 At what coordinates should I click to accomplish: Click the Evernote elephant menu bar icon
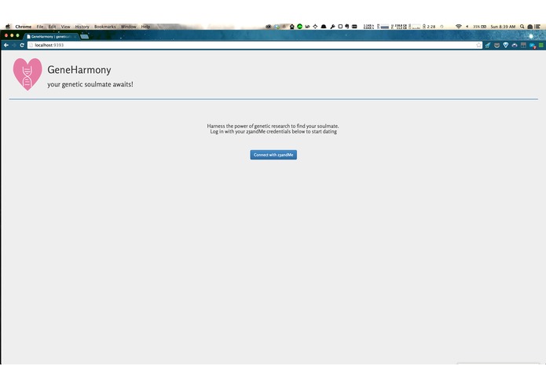click(346, 27)
